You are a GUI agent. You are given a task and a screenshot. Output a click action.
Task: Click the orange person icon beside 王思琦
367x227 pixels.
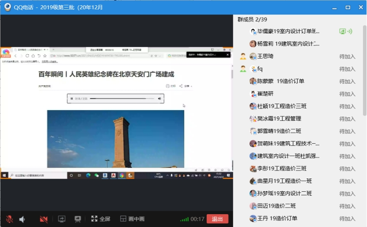click(x=243, y=56)
